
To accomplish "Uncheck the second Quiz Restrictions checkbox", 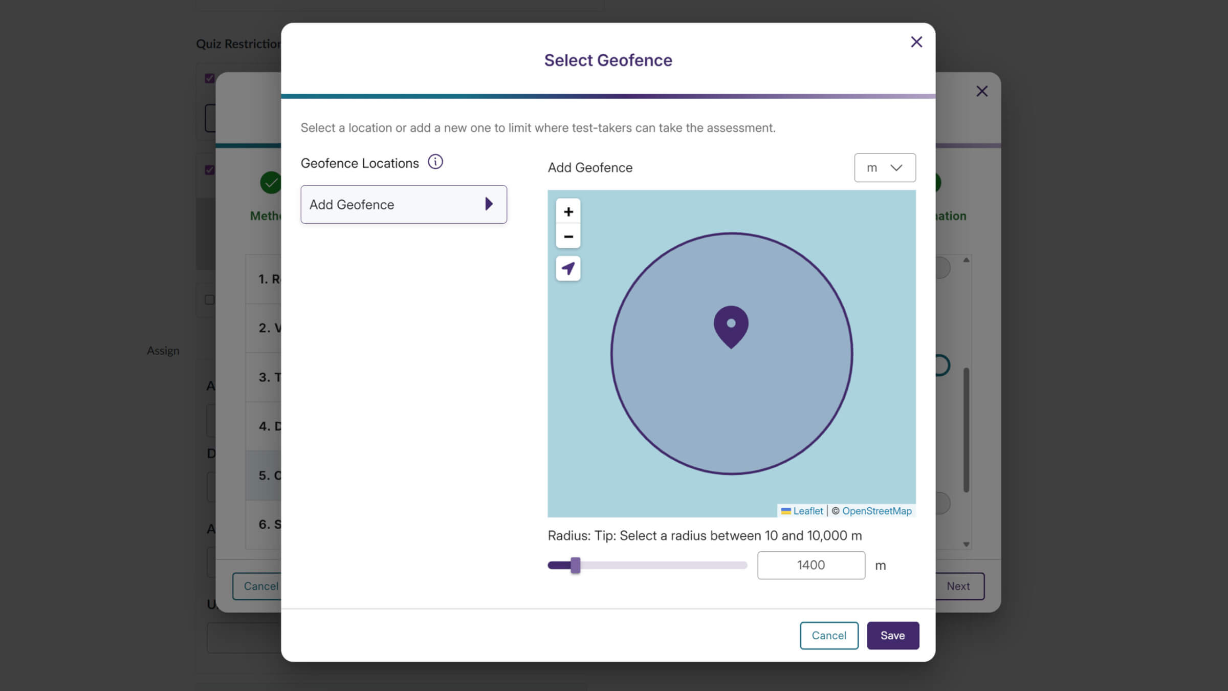I will coord(209,170).
